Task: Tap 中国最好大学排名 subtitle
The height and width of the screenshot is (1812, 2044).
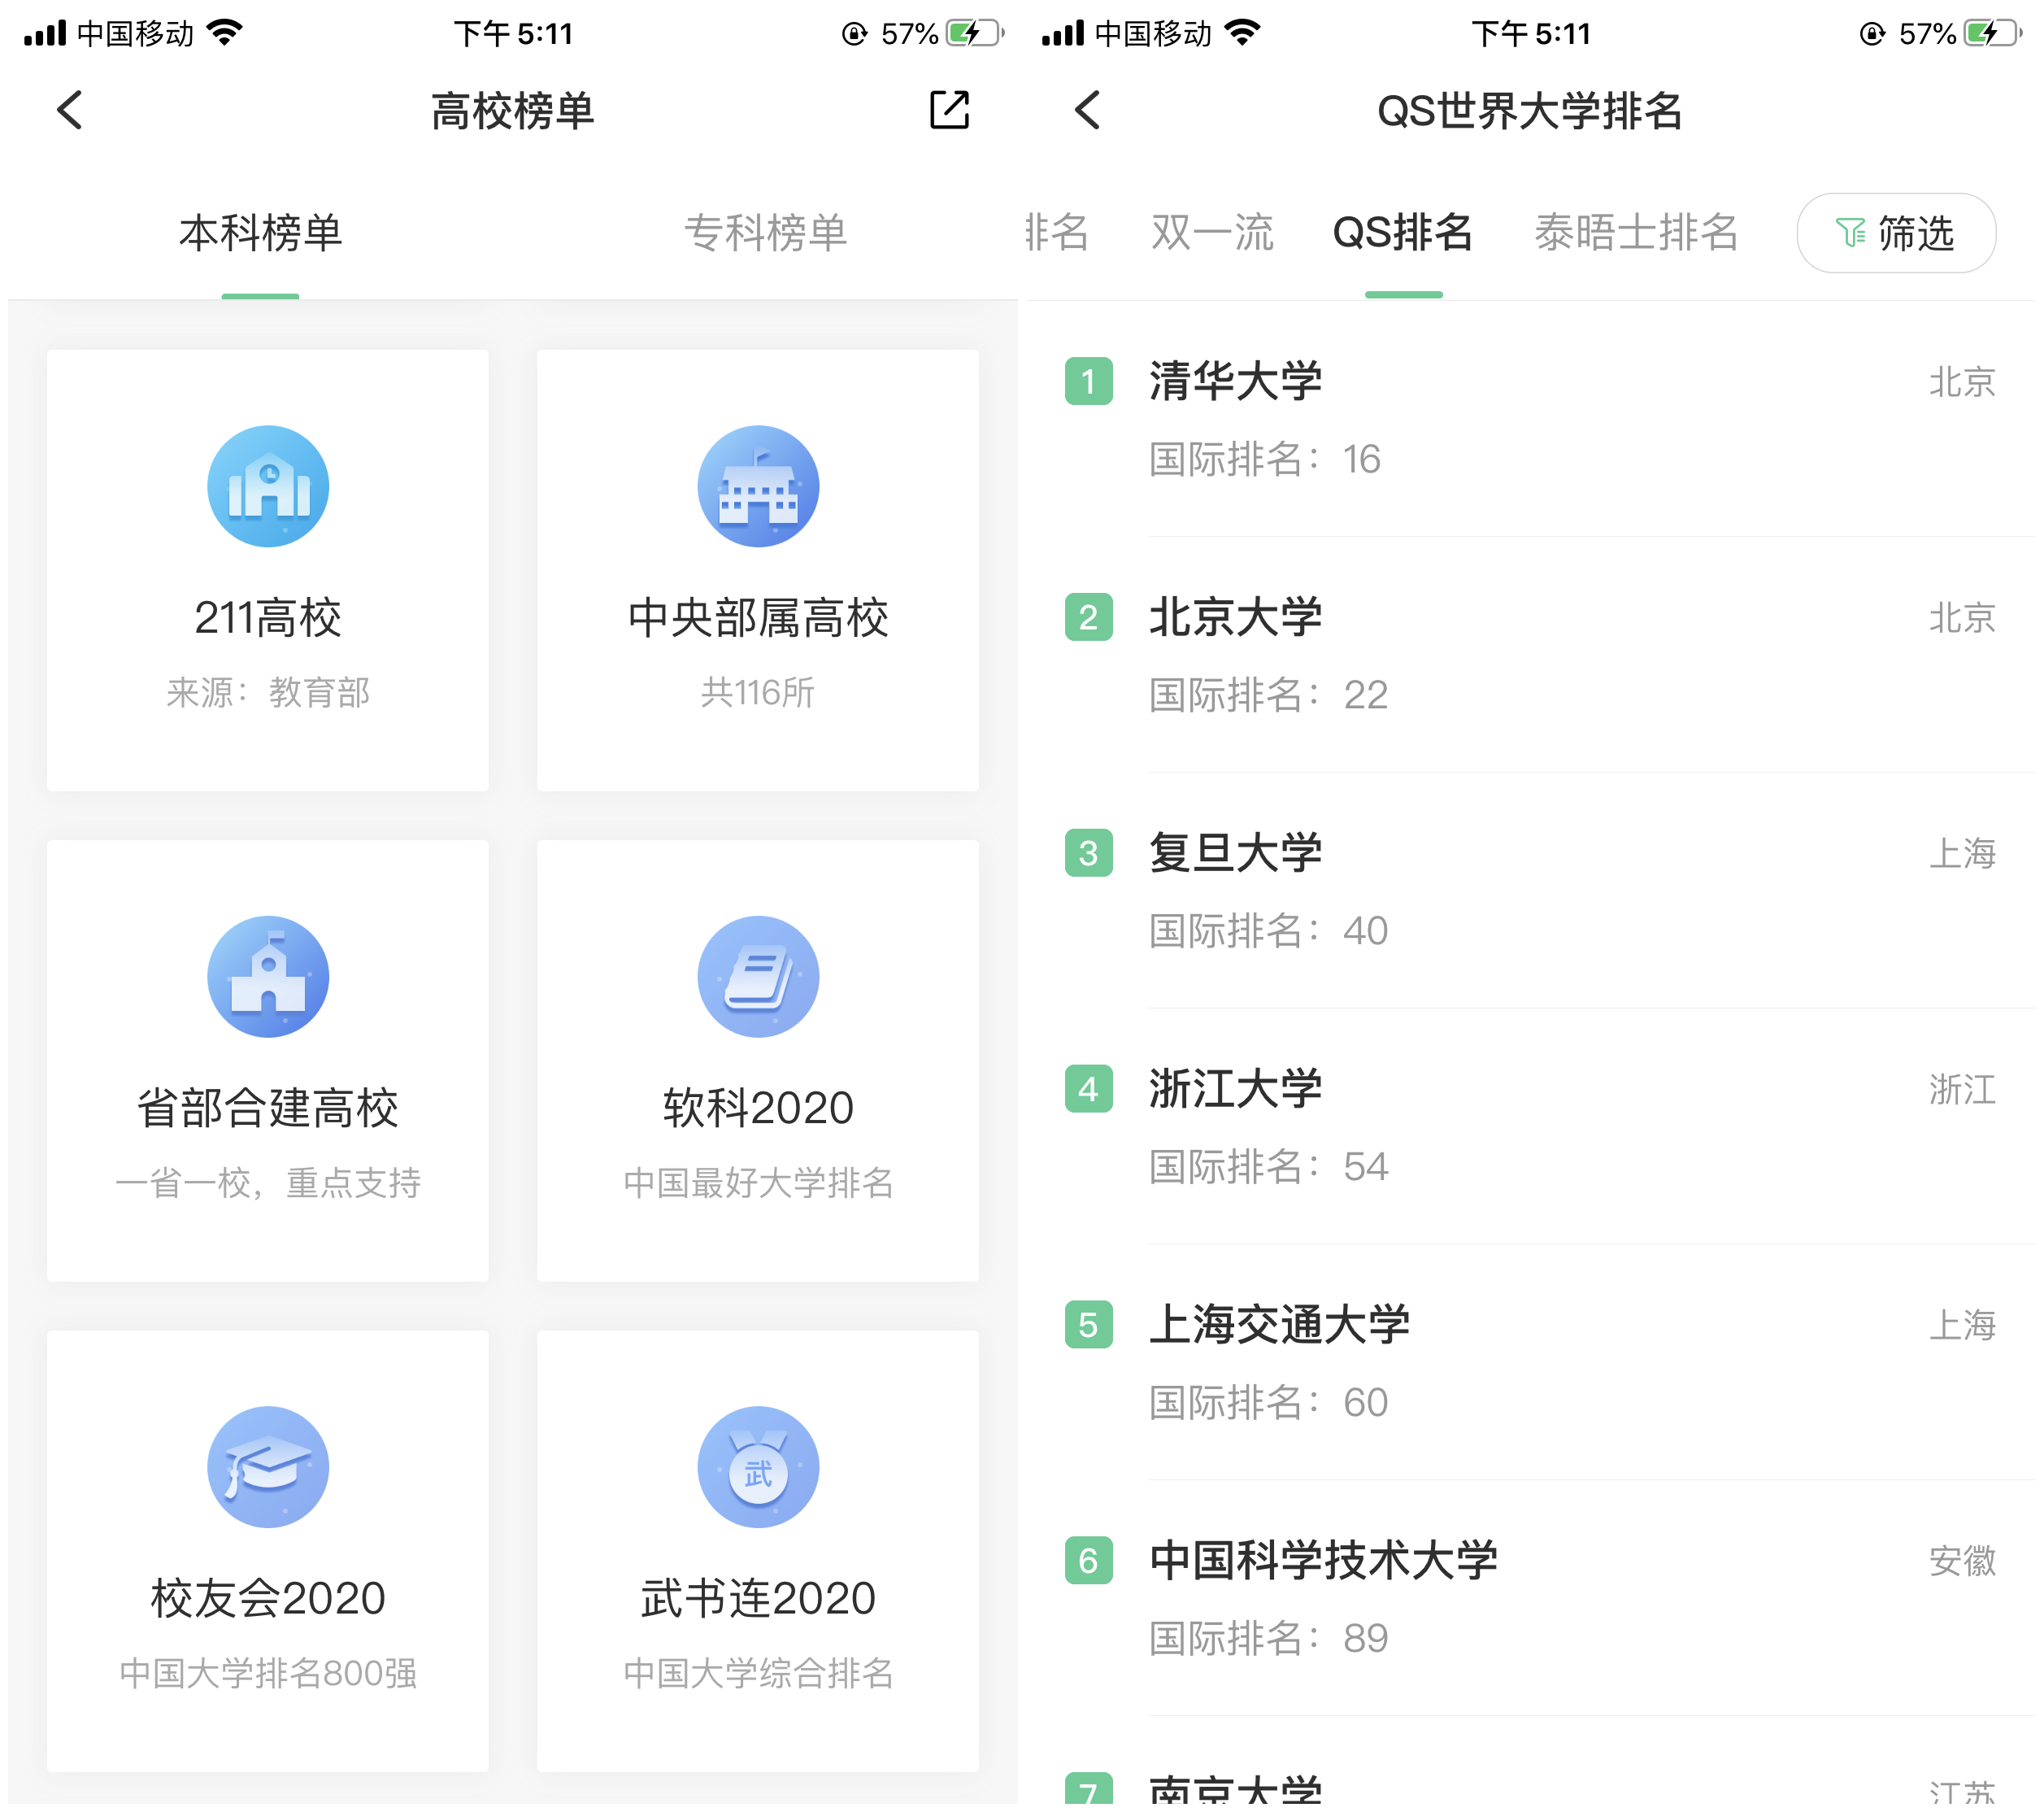Action: pyautogui.click(x=758, y=1183)
